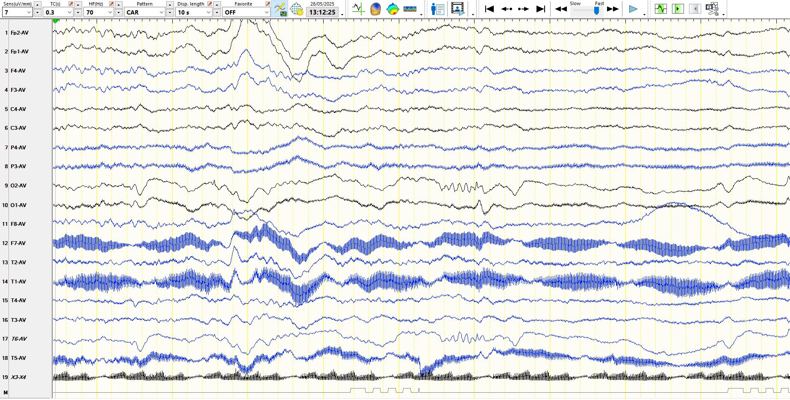Step the HF(Hz) value up

tap(119, 5)
